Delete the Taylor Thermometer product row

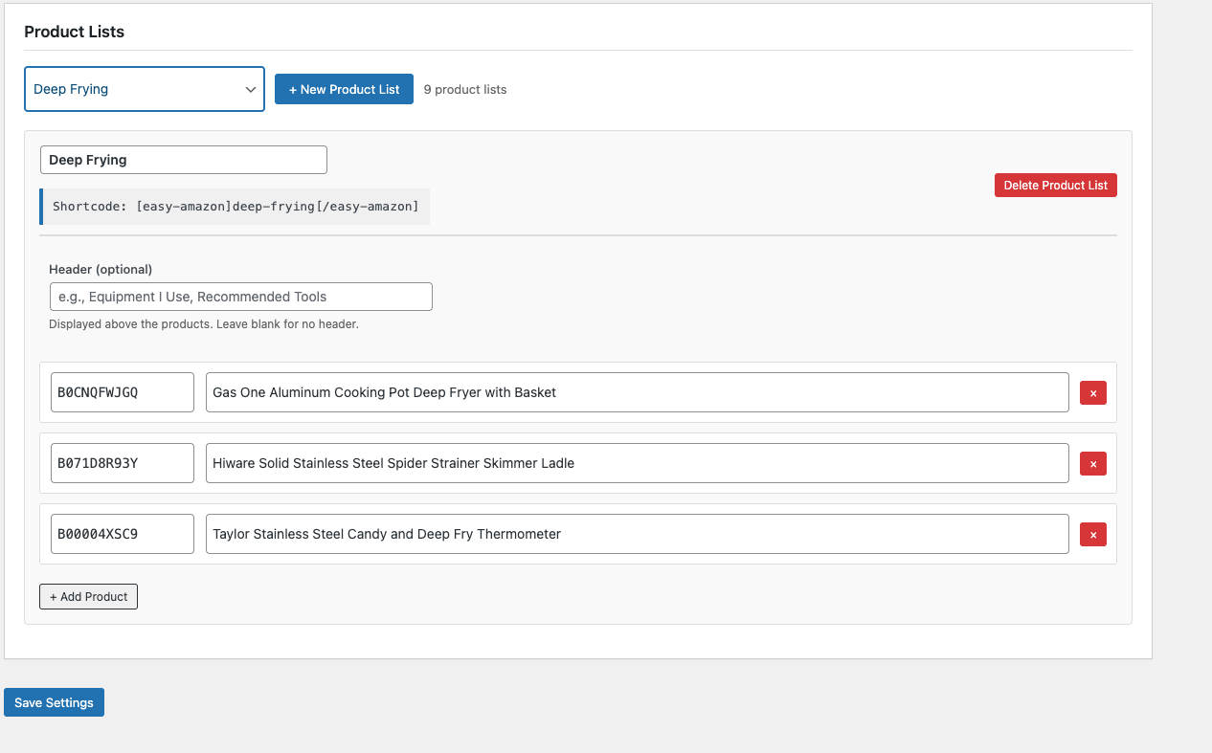point(1092,534)
